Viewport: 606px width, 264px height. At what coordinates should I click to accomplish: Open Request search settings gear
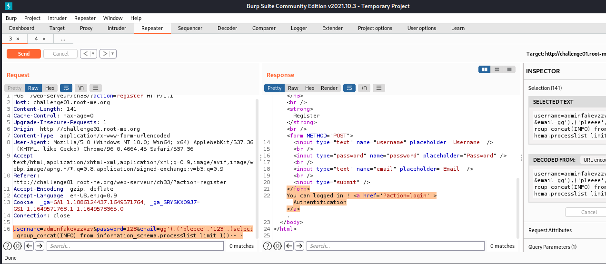(x=18, y=246)
